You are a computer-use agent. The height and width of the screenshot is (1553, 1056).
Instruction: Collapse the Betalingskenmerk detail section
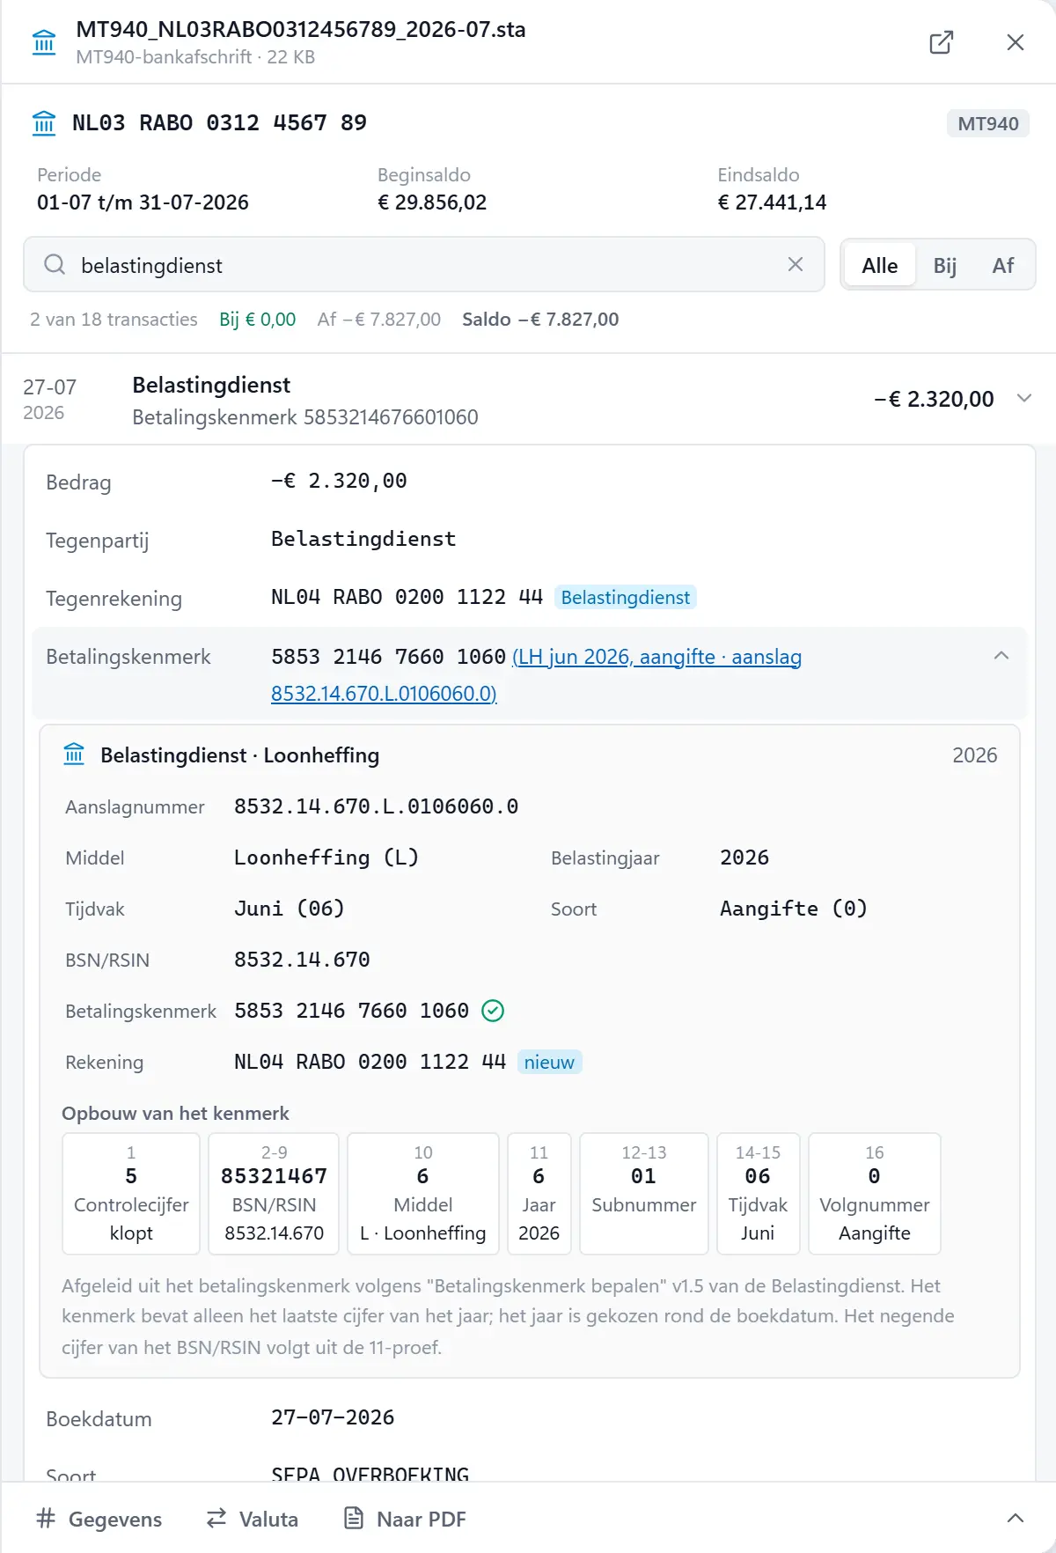(x=1001, y=656)
